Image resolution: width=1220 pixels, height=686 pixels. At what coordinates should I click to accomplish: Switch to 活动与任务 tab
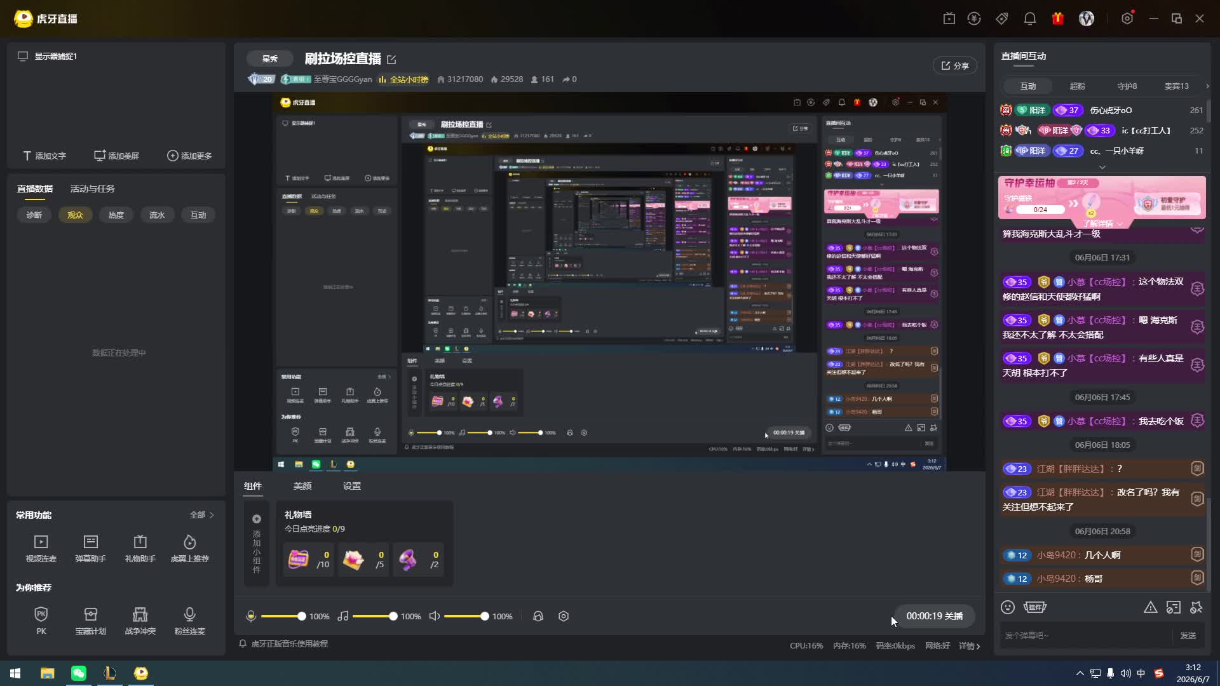92,189
